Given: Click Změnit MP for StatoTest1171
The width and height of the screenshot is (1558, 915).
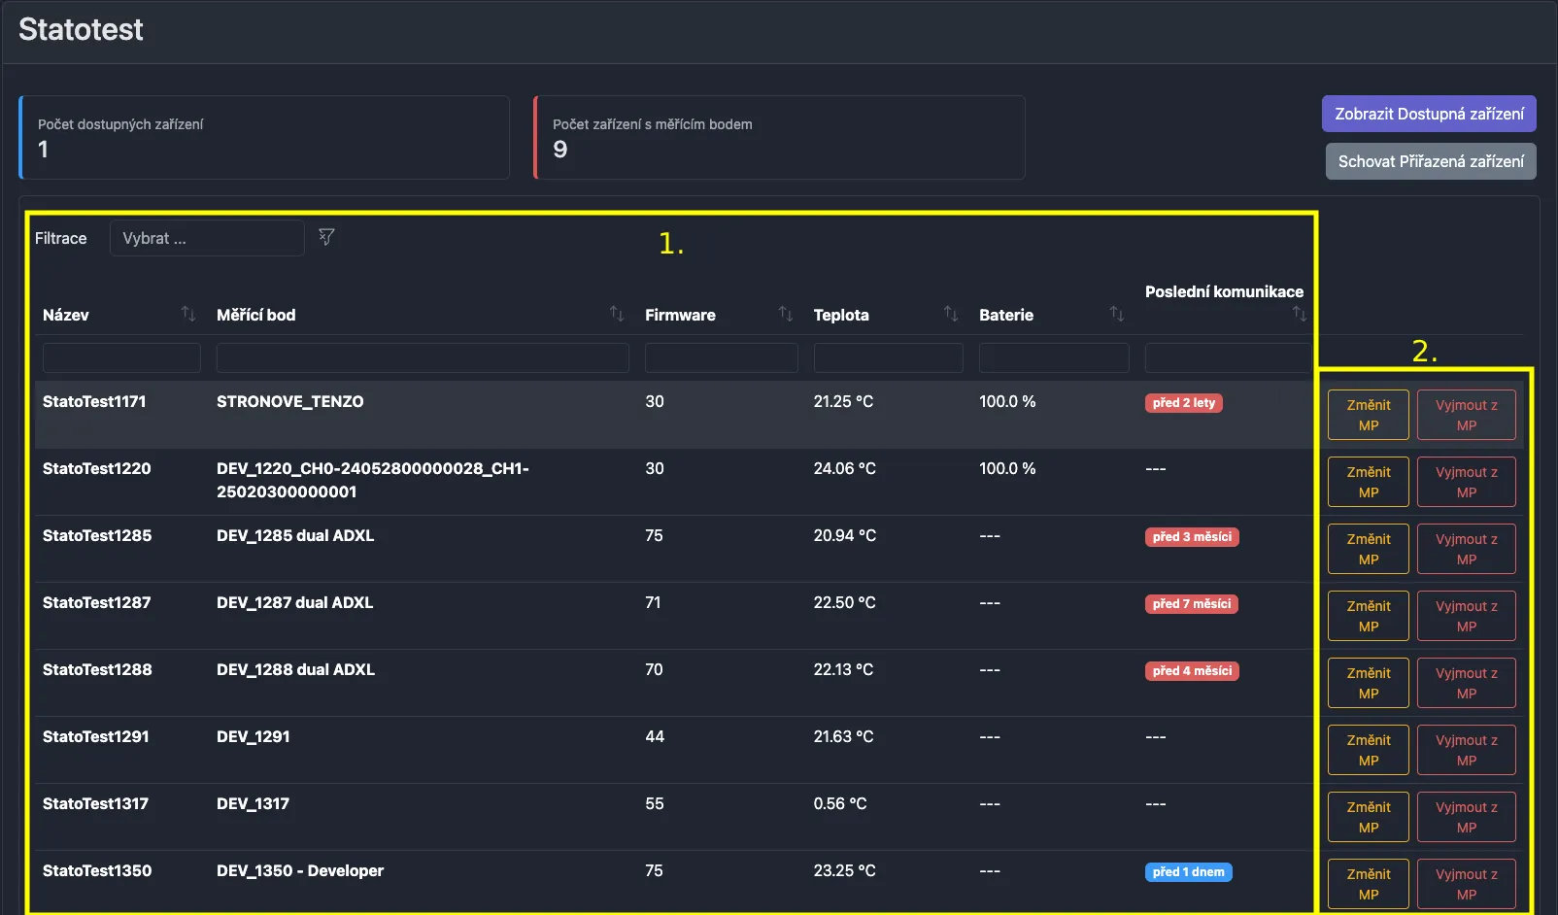Looking at the screenshot, I should [1368, 415].
